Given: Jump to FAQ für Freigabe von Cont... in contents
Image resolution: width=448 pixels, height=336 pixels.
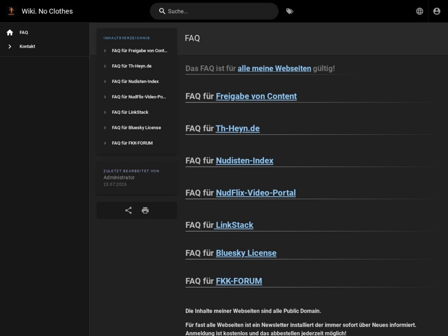Looking at the screenshot, I should [x=140, y=51].
